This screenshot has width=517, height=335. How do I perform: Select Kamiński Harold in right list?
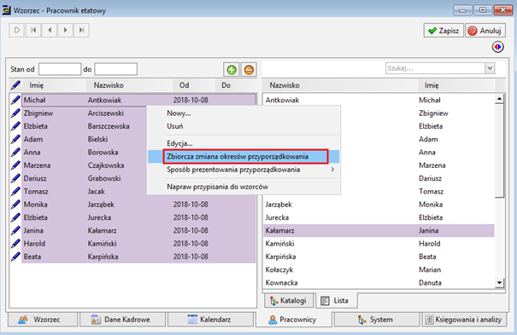point(379,244)
